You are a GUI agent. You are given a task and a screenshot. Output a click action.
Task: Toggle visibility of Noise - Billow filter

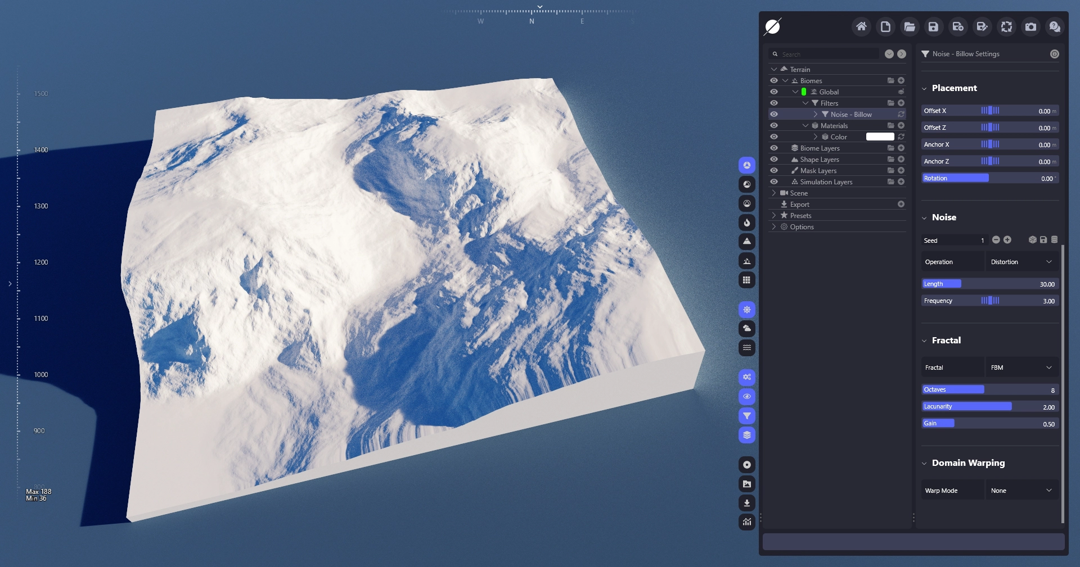point(774,114)
